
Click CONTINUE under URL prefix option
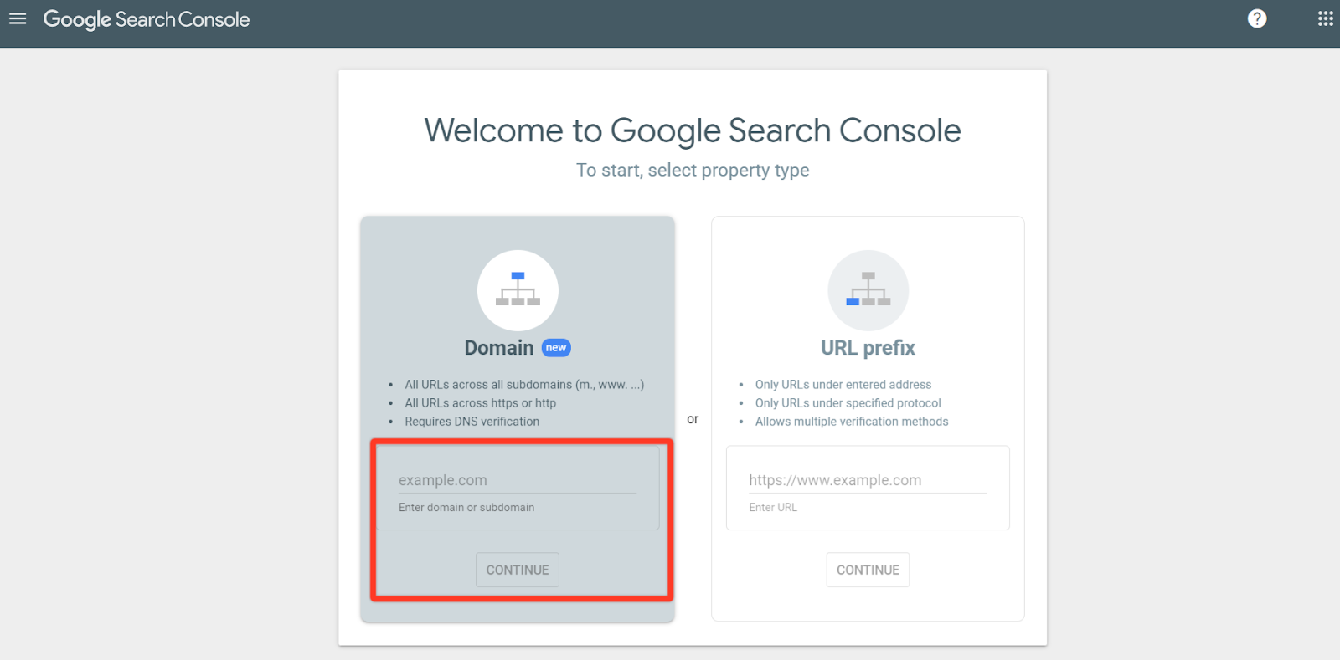tap(868, 570)
